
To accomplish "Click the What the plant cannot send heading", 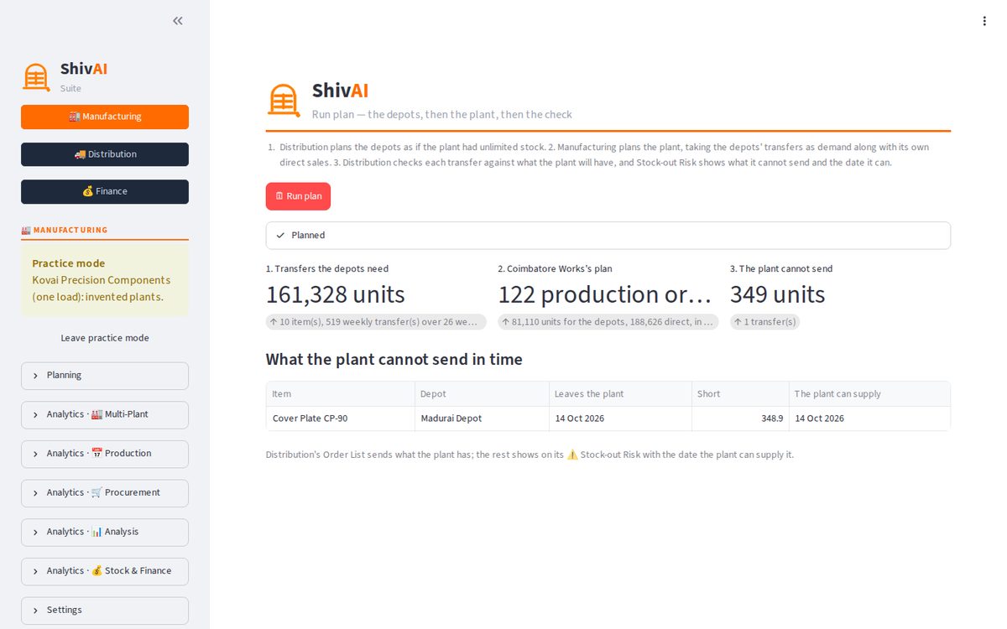I will point(394,360).
